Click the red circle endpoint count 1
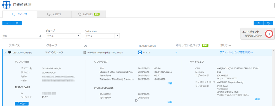This screenshot has width=275, height=106. 269,34
